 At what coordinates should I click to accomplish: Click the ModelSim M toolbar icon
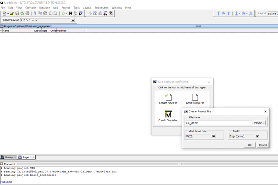point(81,13)
